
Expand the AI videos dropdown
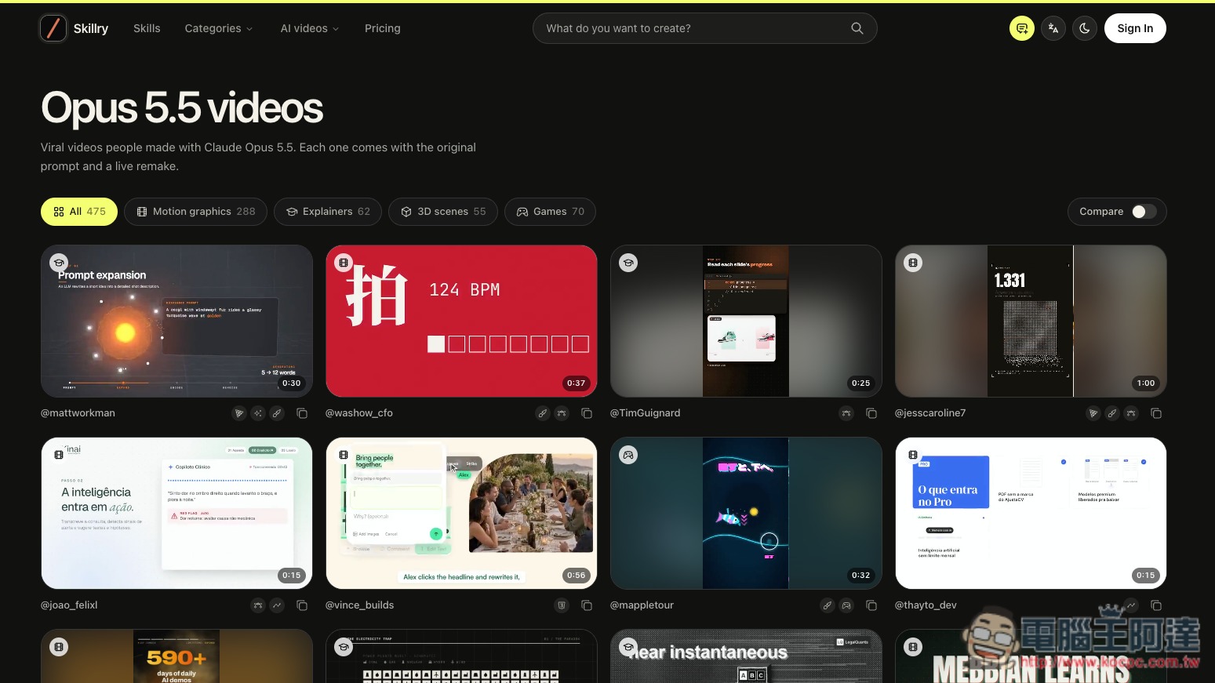[310, 28]
